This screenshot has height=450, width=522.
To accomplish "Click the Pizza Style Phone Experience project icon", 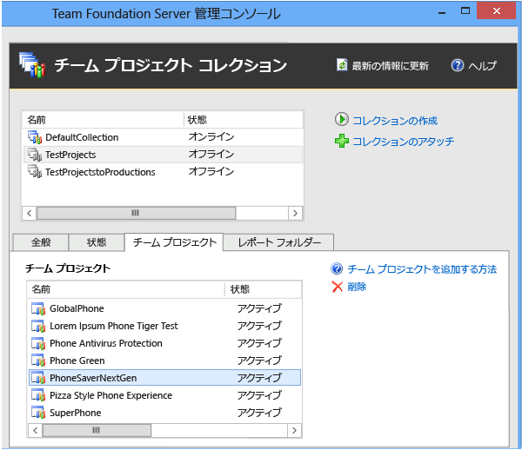I will coord(38,395).
